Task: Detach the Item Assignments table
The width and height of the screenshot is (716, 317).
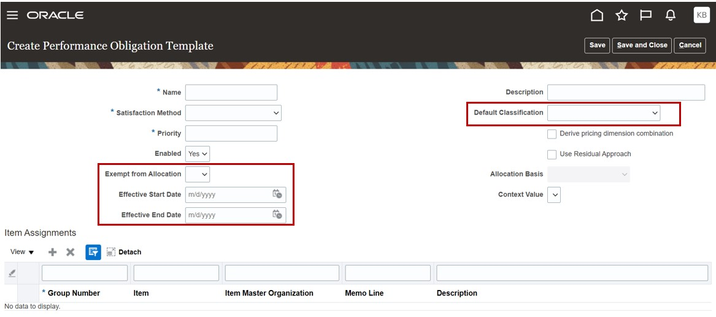Action: 124,252
